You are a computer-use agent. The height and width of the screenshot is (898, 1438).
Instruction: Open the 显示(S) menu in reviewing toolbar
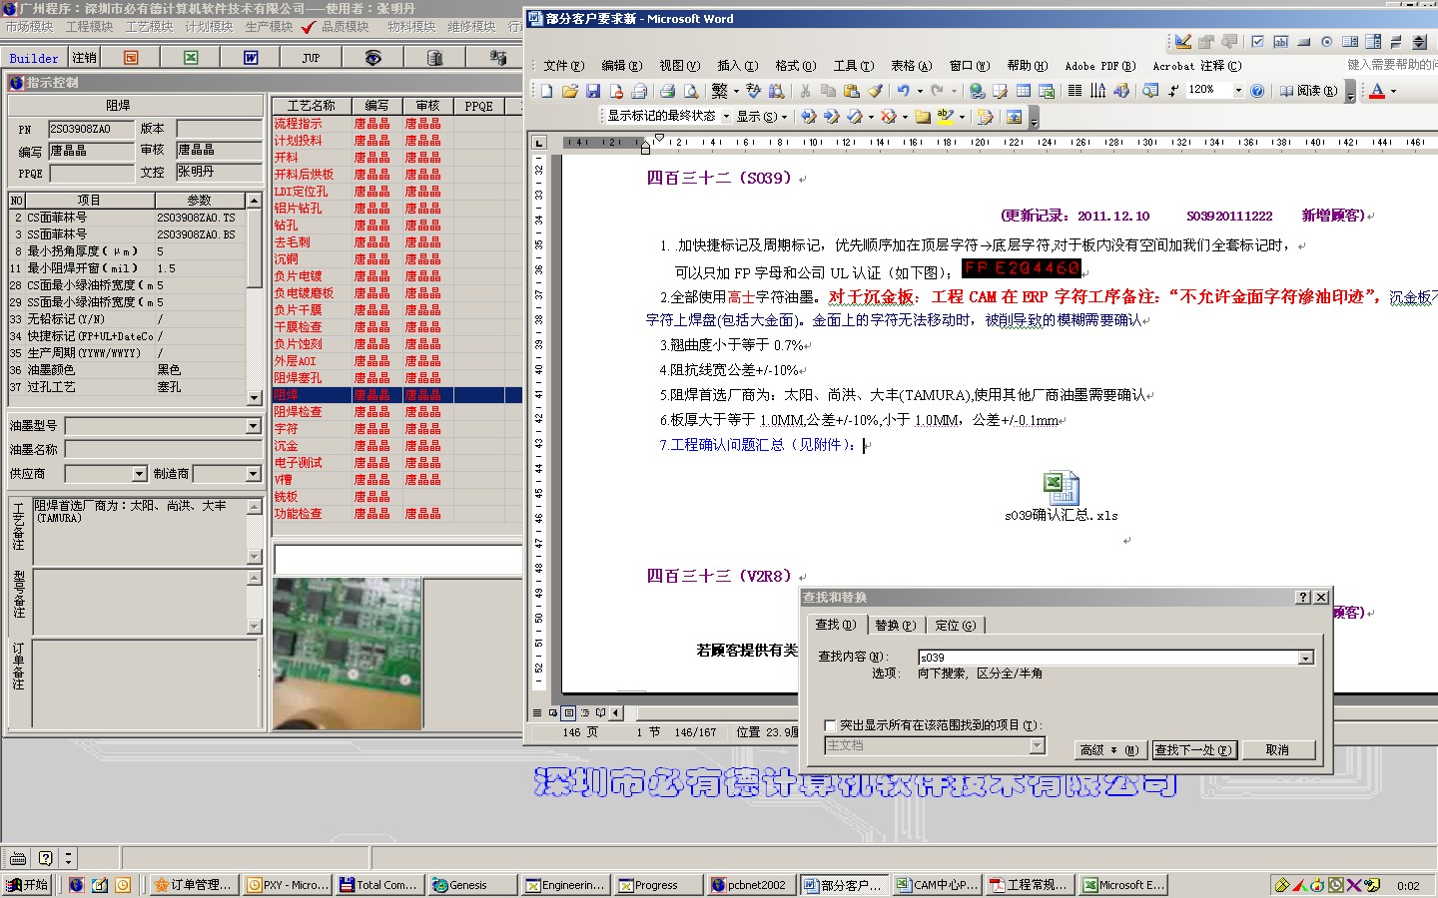pyautogui.click(x=761, y=117)
